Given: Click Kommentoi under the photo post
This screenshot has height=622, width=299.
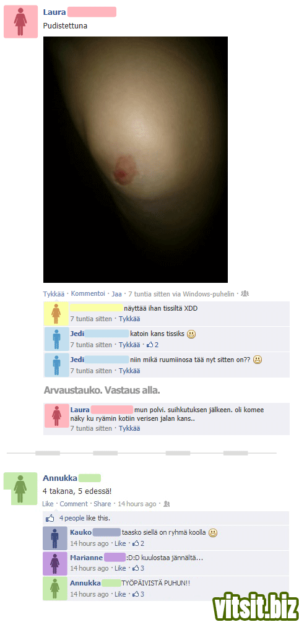Looking at the screenshot, I should [x=88, y=294].
